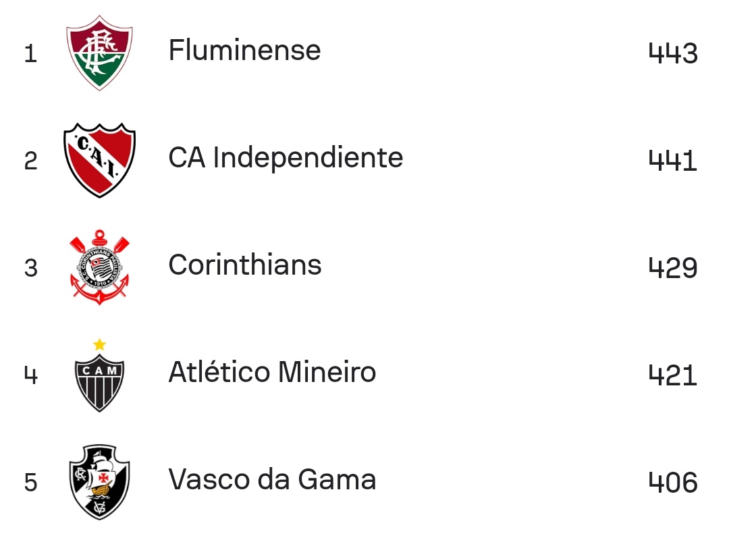The width and height of the screenshot is (729, 544).
Task: Select rank number 2 in list
Action: click(x=30, y=161)
